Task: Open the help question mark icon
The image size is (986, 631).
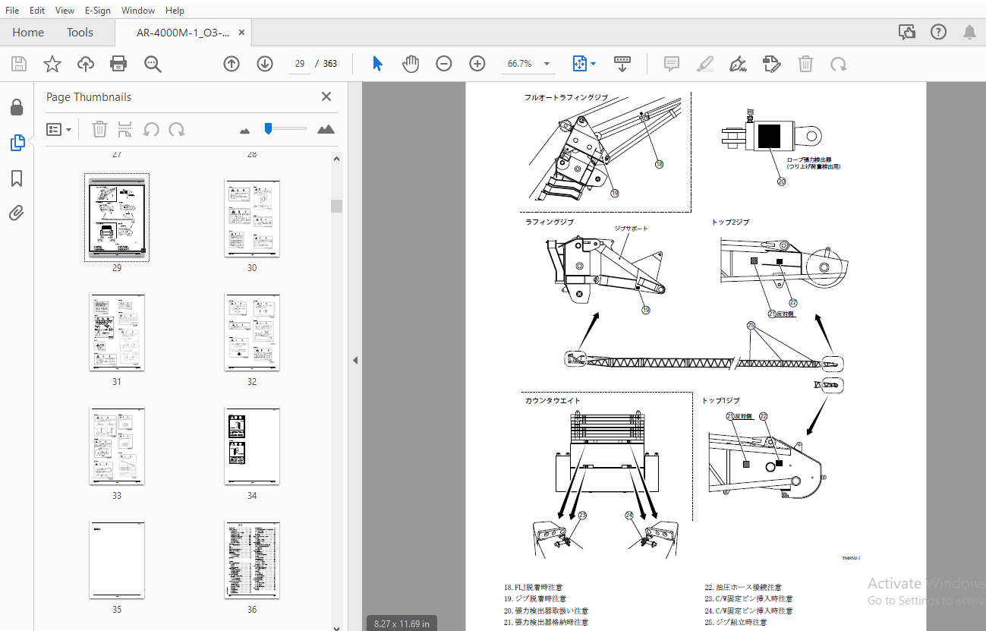Action: tap(939, 32)
